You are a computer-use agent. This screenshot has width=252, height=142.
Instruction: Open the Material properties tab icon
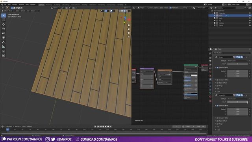210,97
